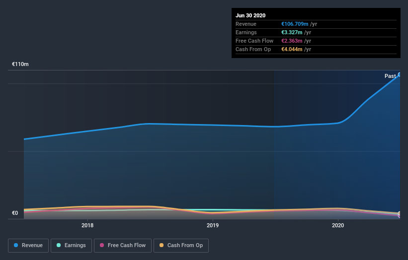Click the 2020 x-axis label
Viewport: 408px width, 260px height.
pyautogui.click(x=338, y=225)
